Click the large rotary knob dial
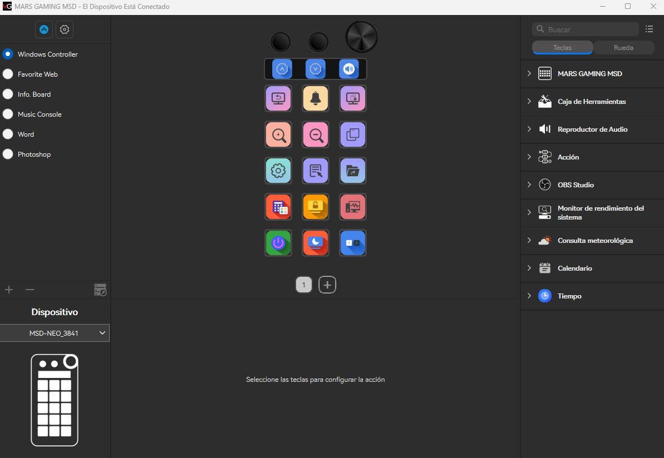The width and height of the screenshot is (664, 458). [x=362, y=37]
